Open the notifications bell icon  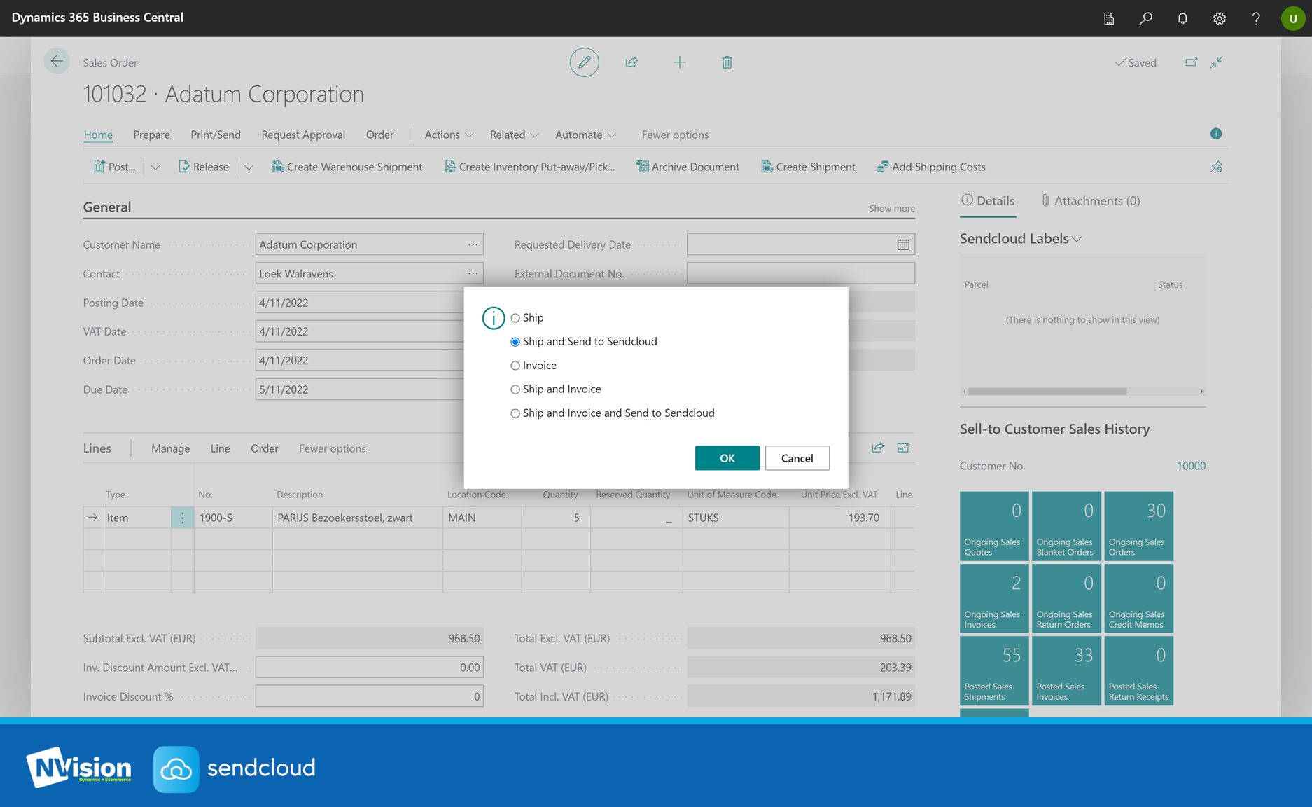[x=1182, y=18]
